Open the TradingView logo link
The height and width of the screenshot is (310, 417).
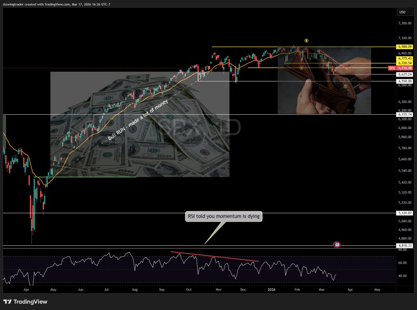click(25, 302)
